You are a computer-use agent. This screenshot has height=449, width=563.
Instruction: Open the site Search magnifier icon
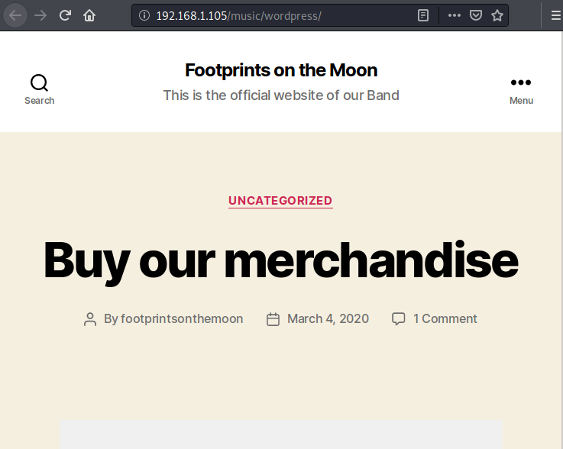39,83
